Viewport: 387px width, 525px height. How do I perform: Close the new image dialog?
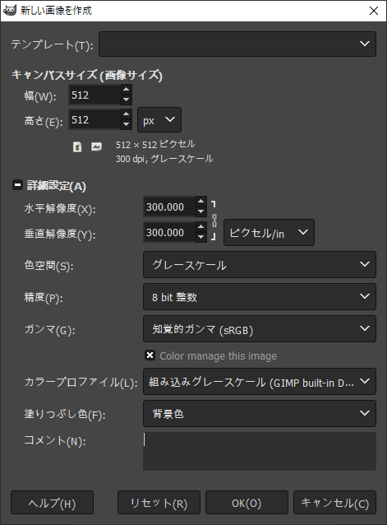[374, 11]
